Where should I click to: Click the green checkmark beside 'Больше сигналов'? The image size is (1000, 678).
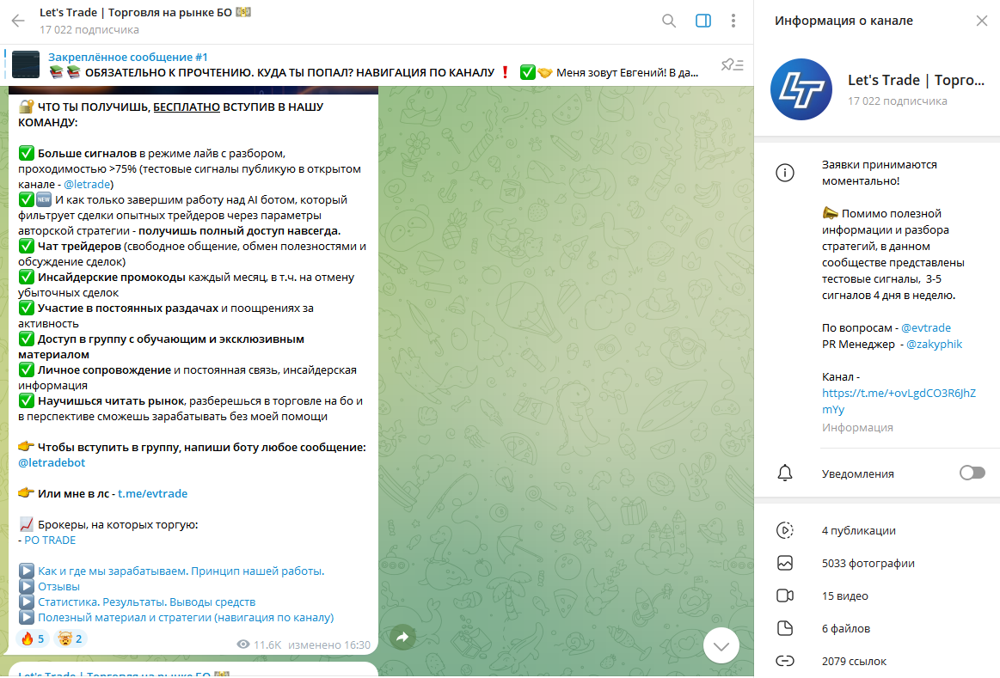(x=26, y=153)
